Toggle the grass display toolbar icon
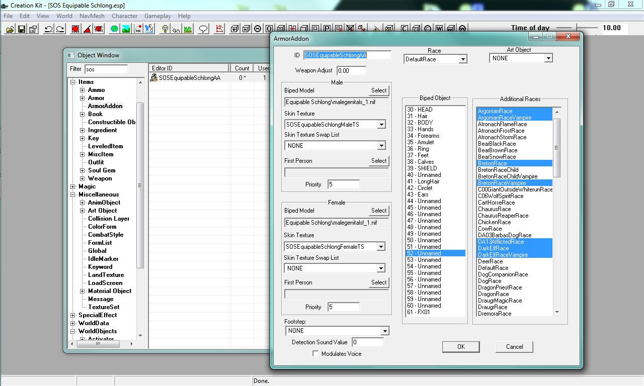The width and height of the screenshot is (644, 386). click(x=188, y=29)
